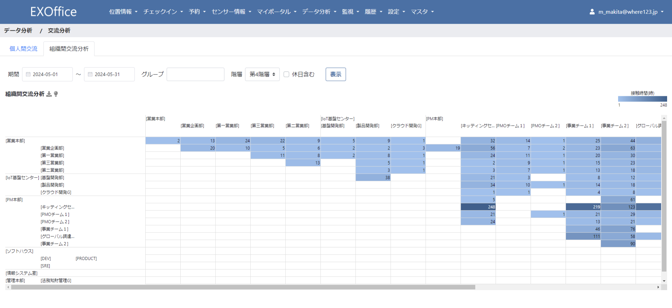Open the センサー情報 menu

point(231,12)
